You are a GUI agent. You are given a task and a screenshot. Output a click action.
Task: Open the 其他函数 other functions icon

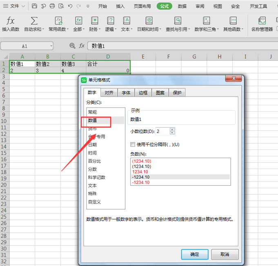coord(233,21)
